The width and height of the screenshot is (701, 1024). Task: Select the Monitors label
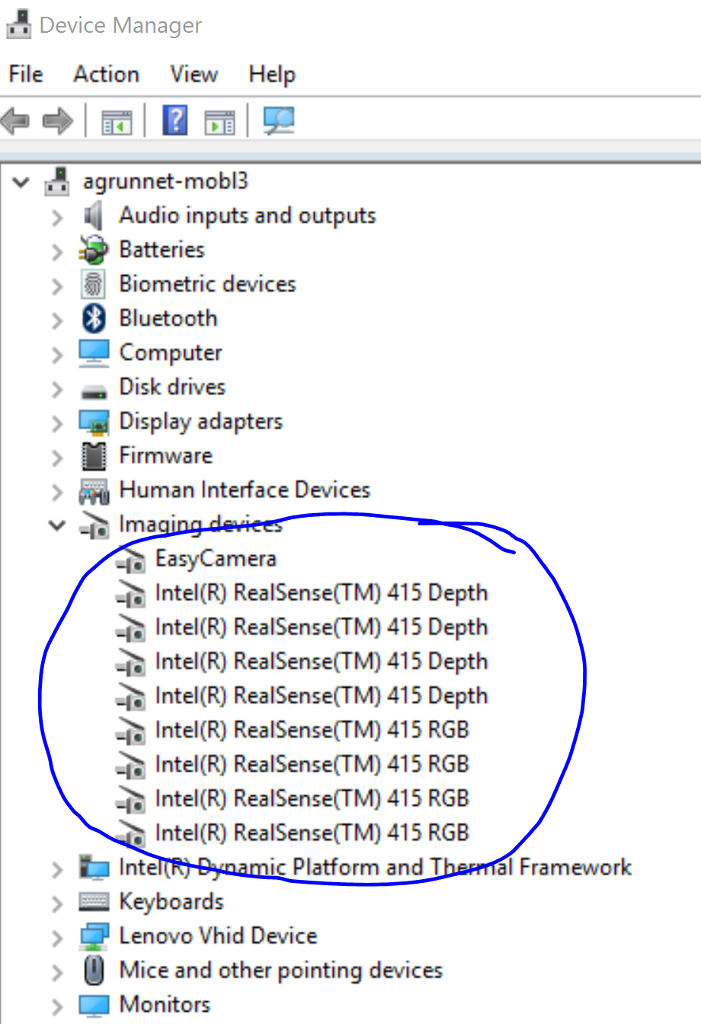[x=165, y=1005]
